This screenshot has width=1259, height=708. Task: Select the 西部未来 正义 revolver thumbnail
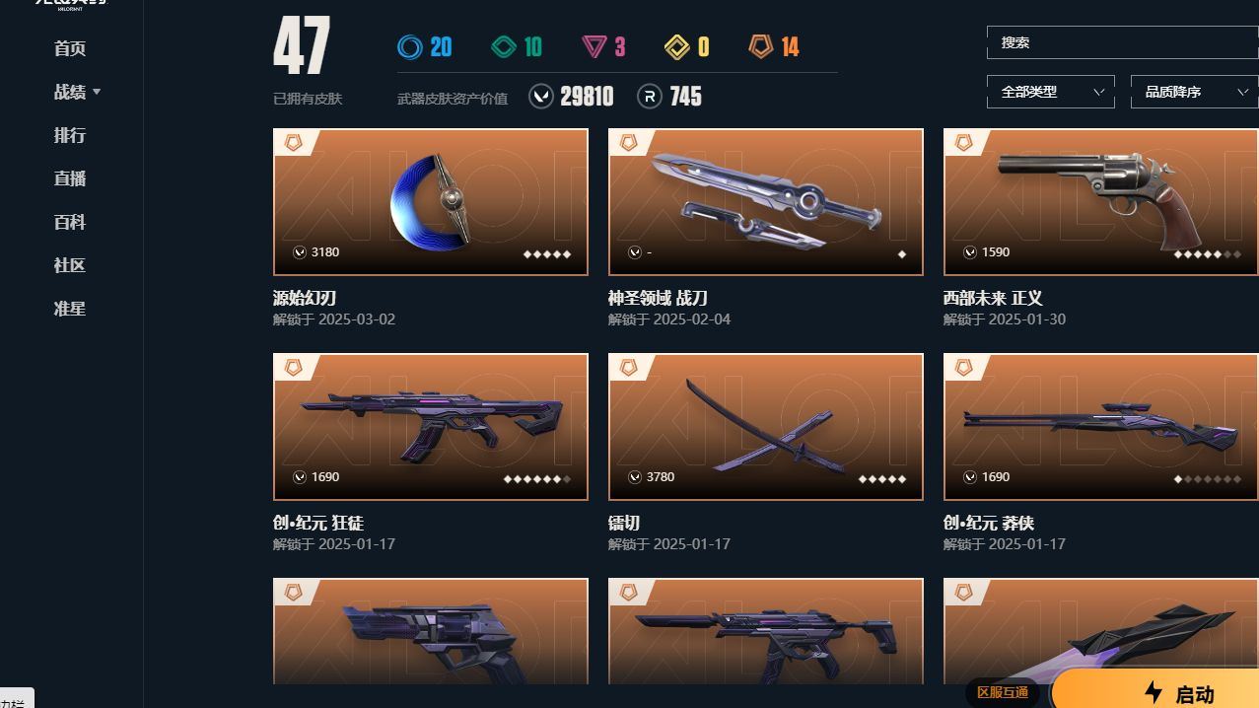1101,202
